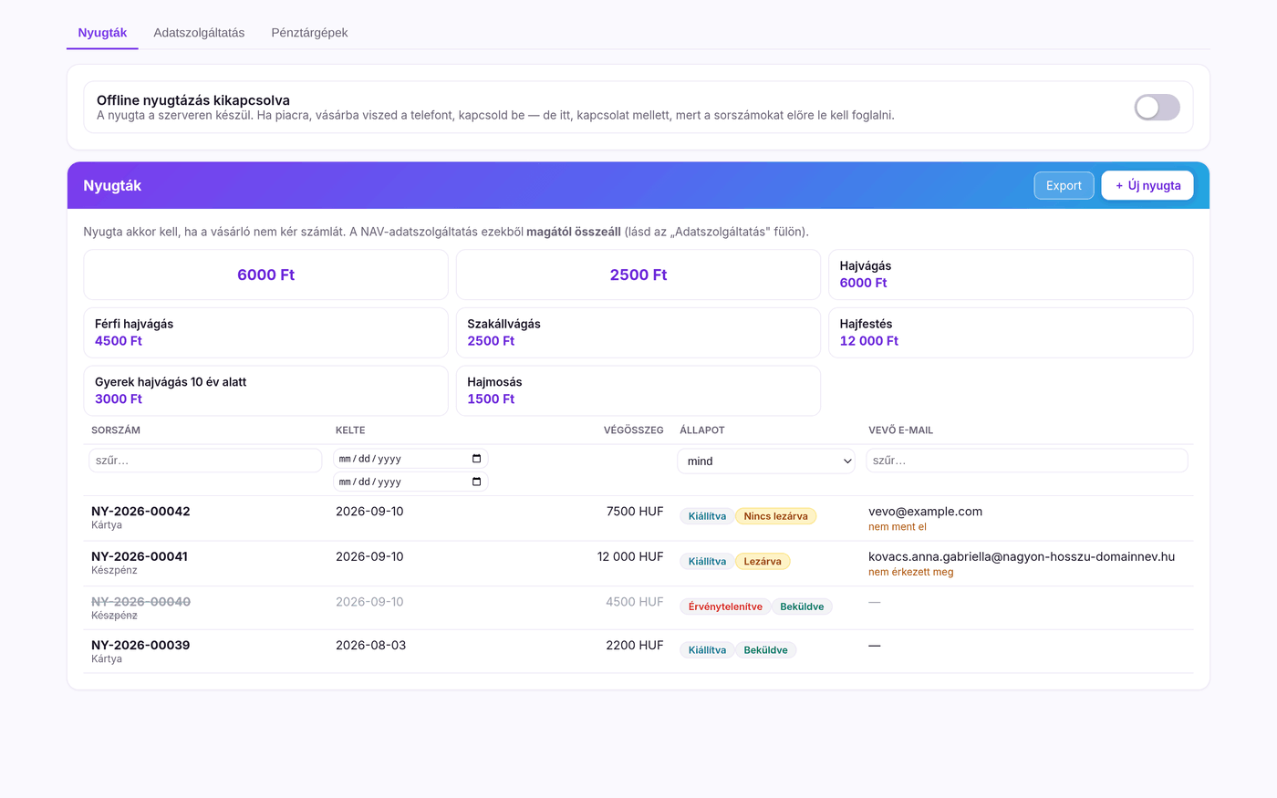Choose the Hajvágás 6000 Ft service card
This screenshot has height=798, width=1277.
coord(1011,275)
